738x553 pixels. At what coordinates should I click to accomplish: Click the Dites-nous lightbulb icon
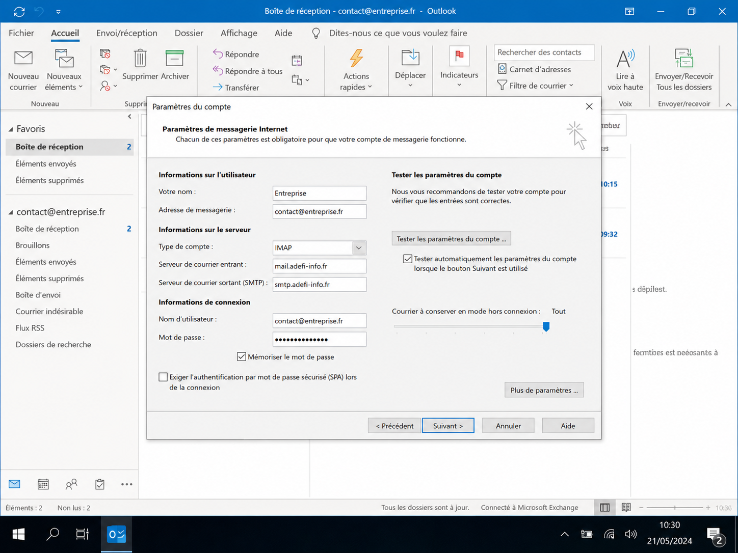point(316,33)
